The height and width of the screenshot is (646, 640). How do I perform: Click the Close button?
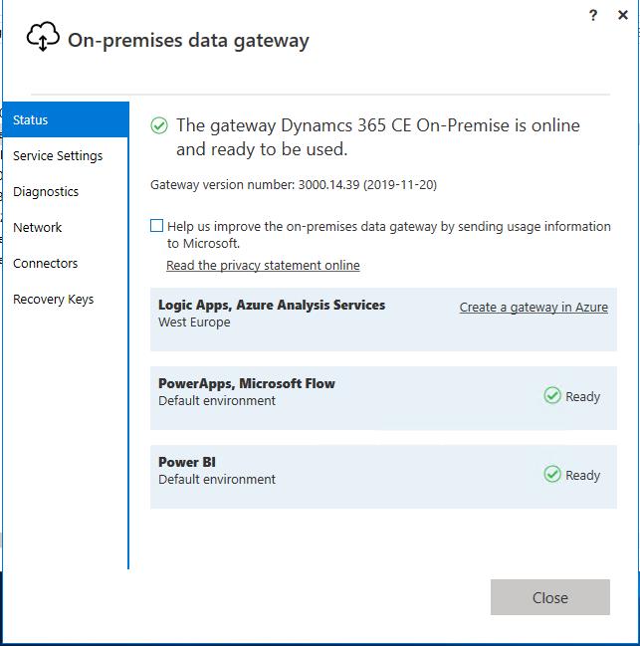pos(550,597)
